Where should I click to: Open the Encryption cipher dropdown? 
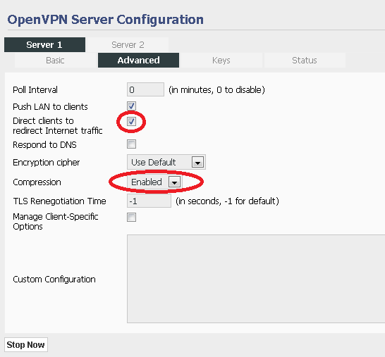point(166,162)
